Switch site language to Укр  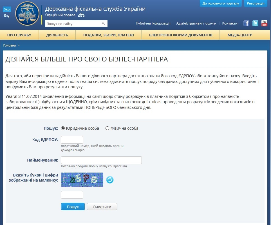click(x=7, y=9)
